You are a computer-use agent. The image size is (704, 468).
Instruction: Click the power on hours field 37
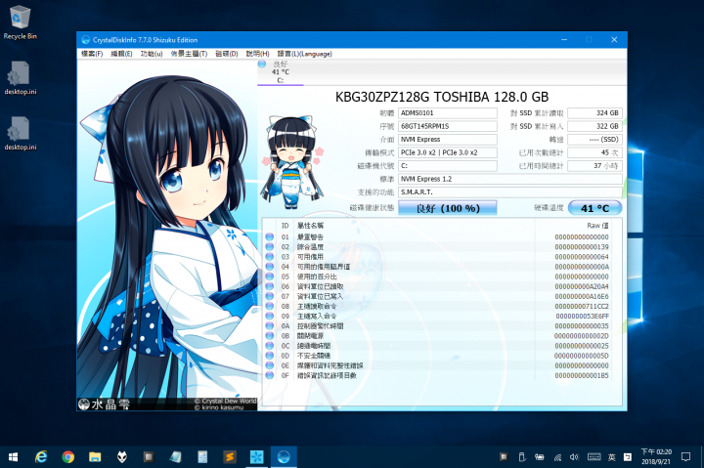pos(594,166)
